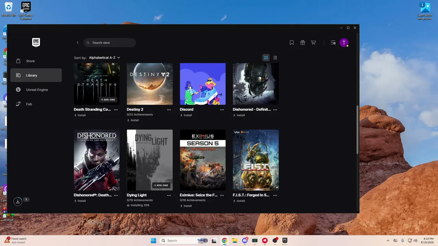Expand the Sort by Alphabetical A-Z dropdown
Screen dimensions: 438x246
point(104,58)
